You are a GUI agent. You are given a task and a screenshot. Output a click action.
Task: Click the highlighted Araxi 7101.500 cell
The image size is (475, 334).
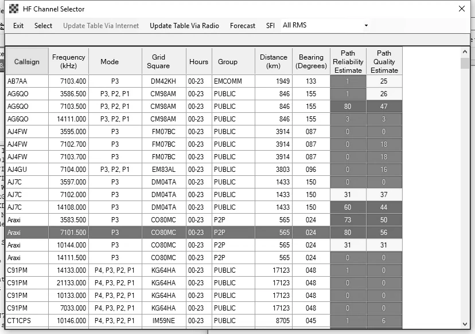(x=68, y=233)
